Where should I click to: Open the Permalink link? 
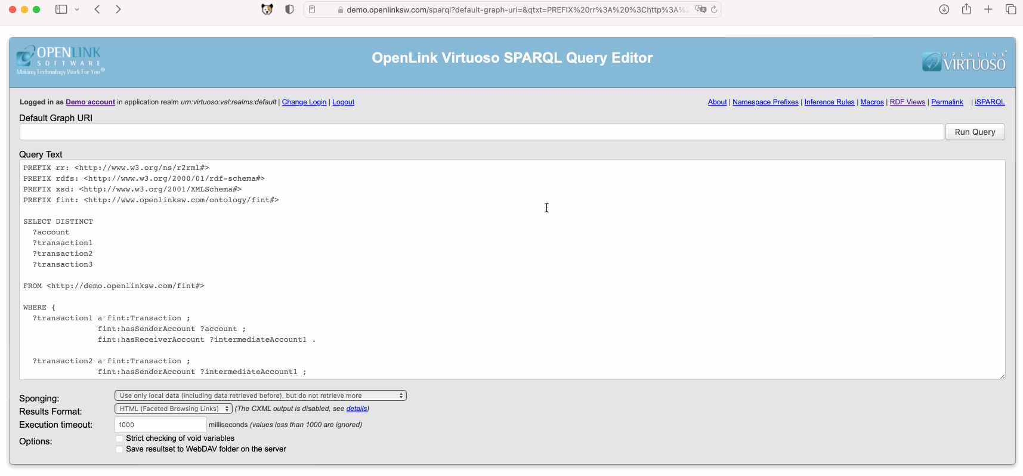(x=947, y=102)
